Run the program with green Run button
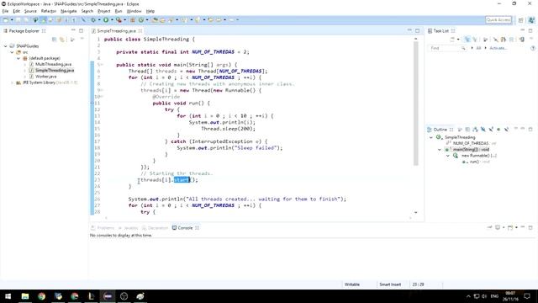Image resolution: width=538 pixels, height=303 pixels. (106, 20)
